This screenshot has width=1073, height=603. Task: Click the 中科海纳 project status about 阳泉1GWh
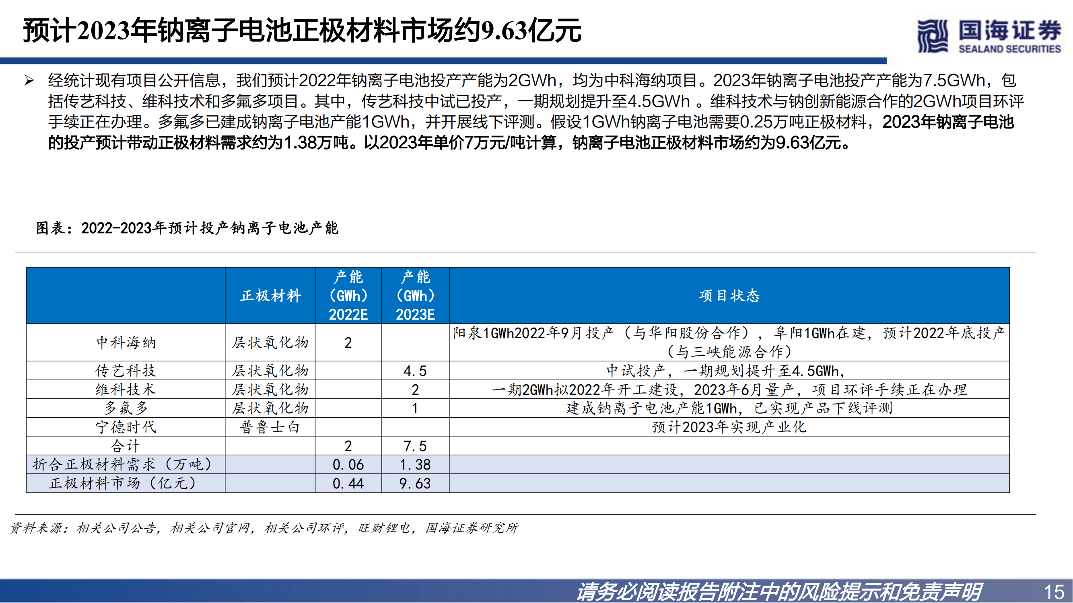tap(729, 343)
